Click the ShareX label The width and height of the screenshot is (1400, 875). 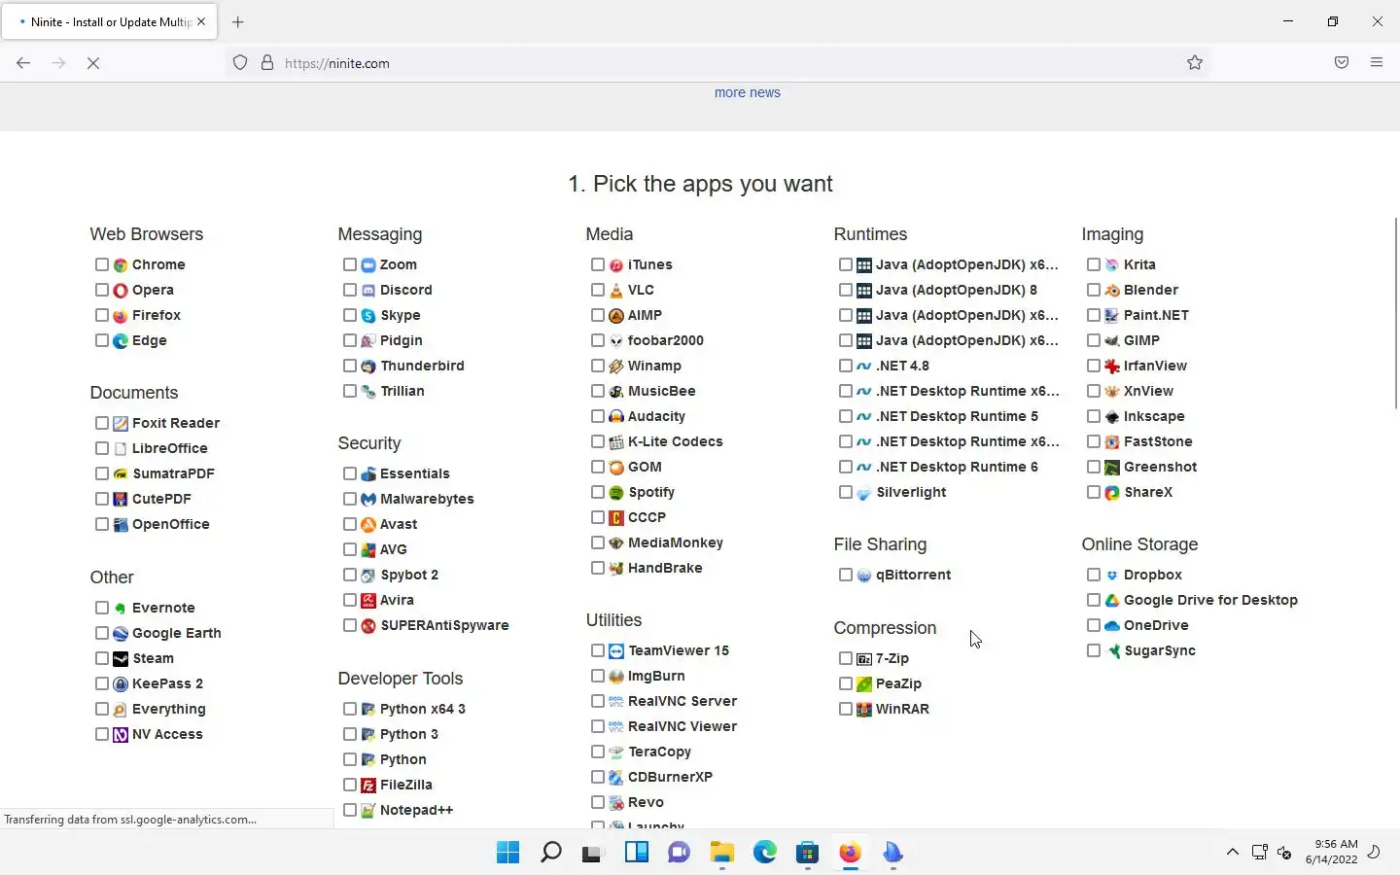[1148, 492]
